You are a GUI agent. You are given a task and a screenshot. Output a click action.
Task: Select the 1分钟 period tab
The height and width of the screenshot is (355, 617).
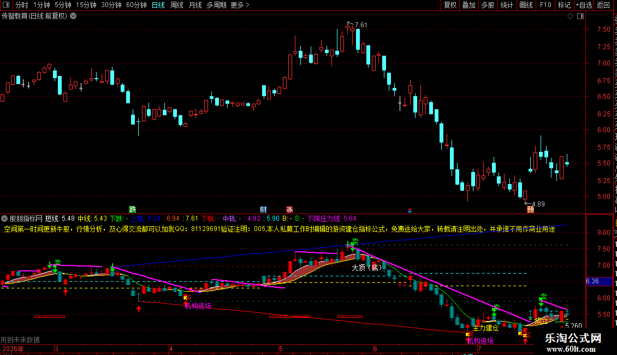(x=41, y=5)
